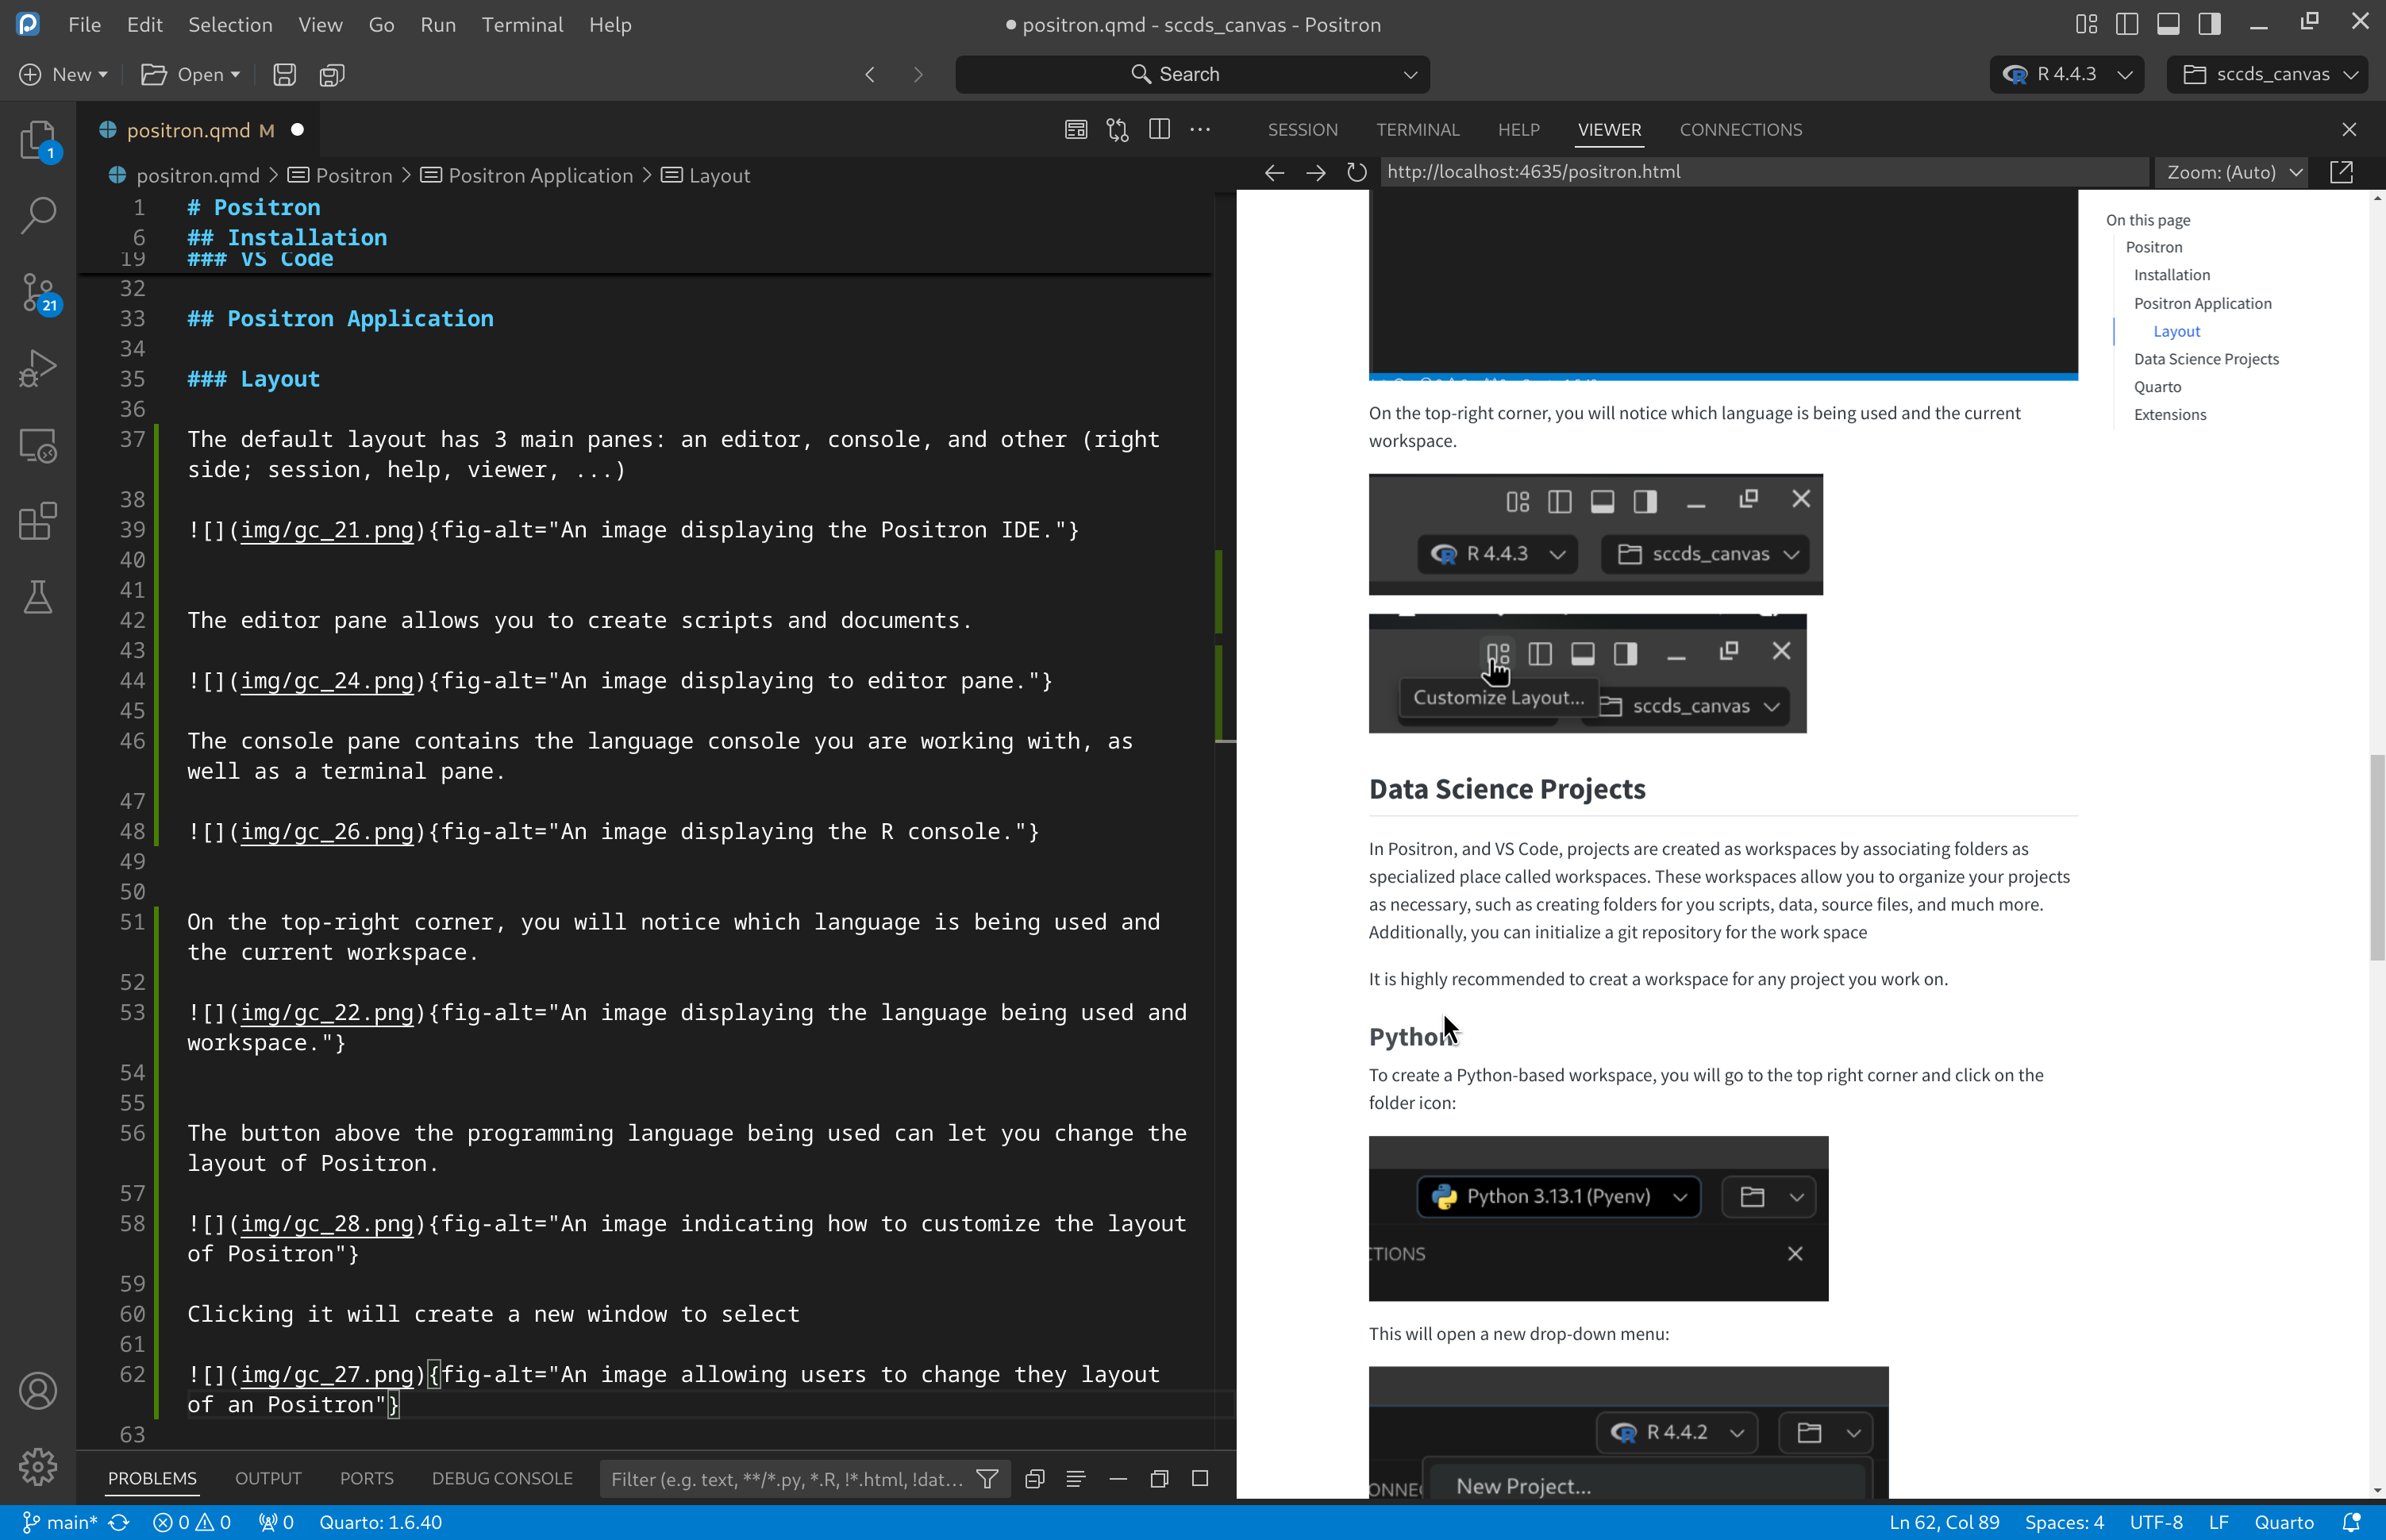Image resolution: width=2386 pixels, height=1540 pixels.
Task: Toggle the secondary side bar layout button
Action: pyautogui.click(x=2209, y=24)
